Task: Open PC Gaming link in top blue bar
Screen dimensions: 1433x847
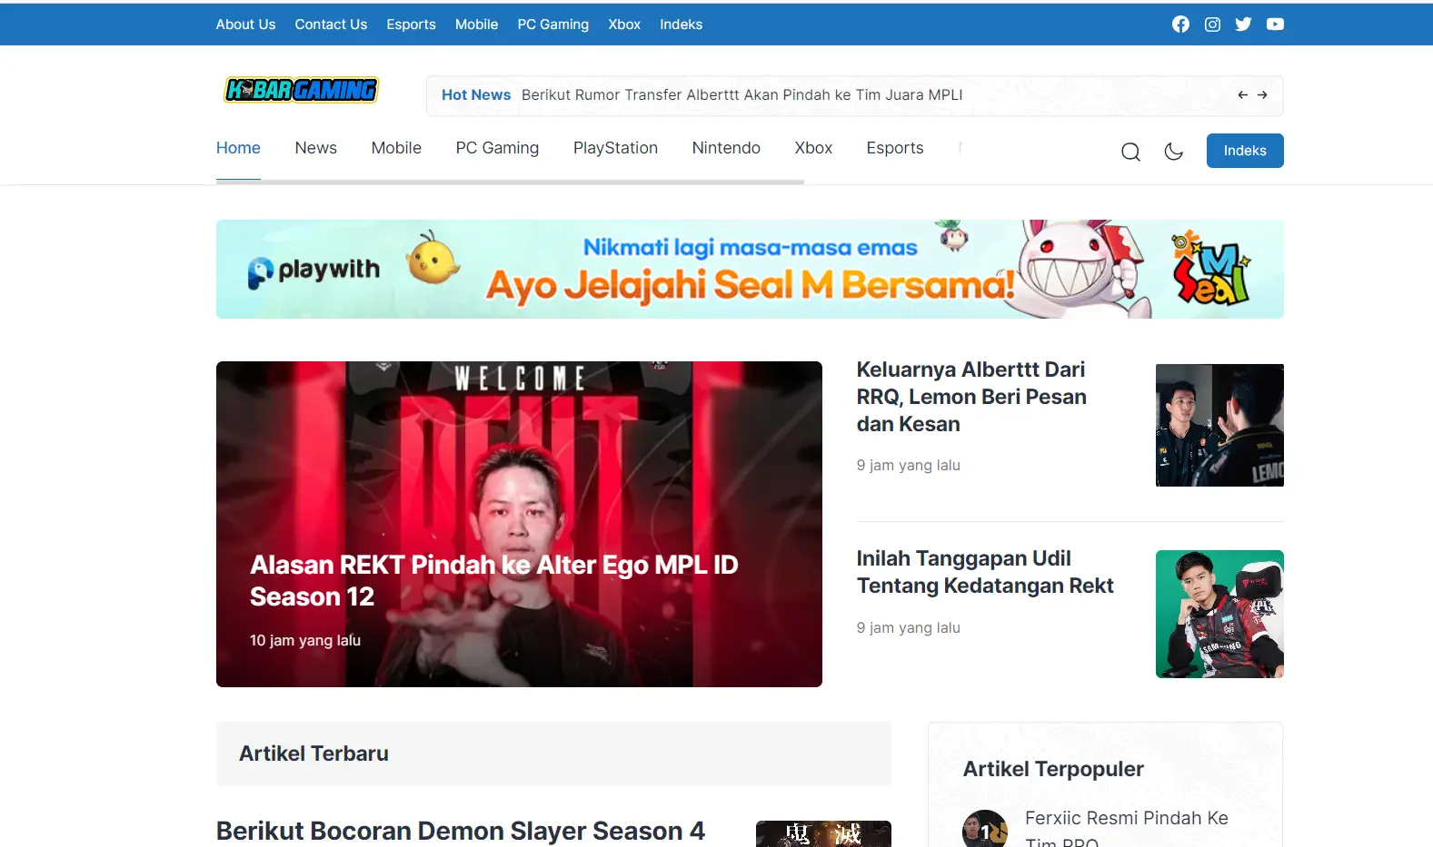Action: pos(552,25)
